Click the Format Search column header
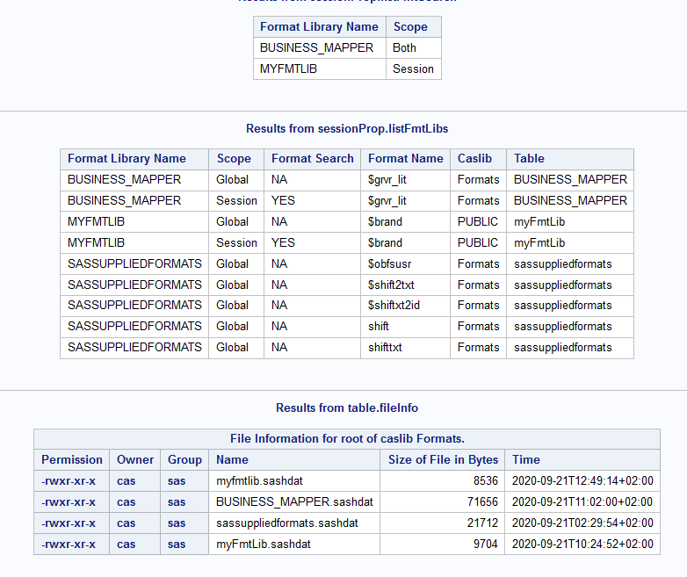The image size is (687, 577). (x=312, y=159)
